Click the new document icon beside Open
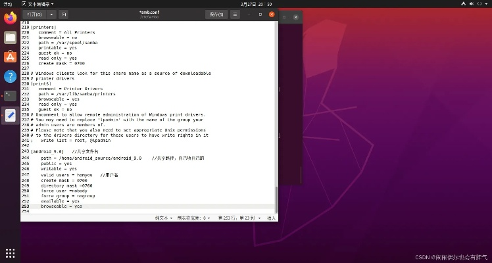492x263 pixels. pos(64,14)
